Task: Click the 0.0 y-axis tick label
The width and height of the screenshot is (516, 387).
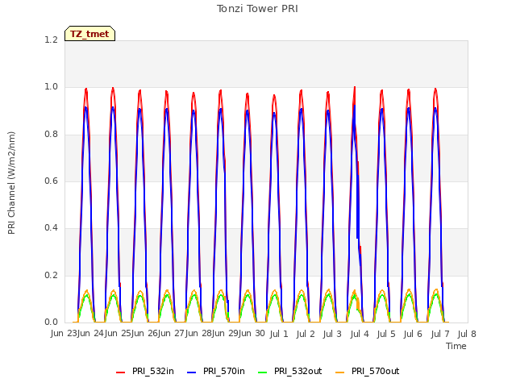Action: [51, 322]
